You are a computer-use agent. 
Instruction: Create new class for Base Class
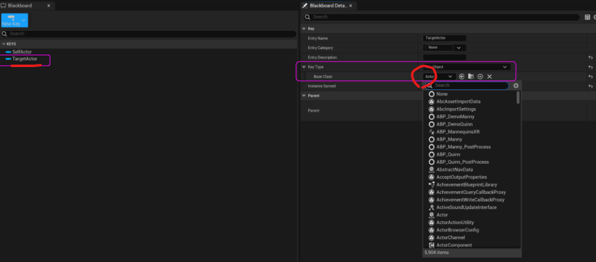(480, 76)
